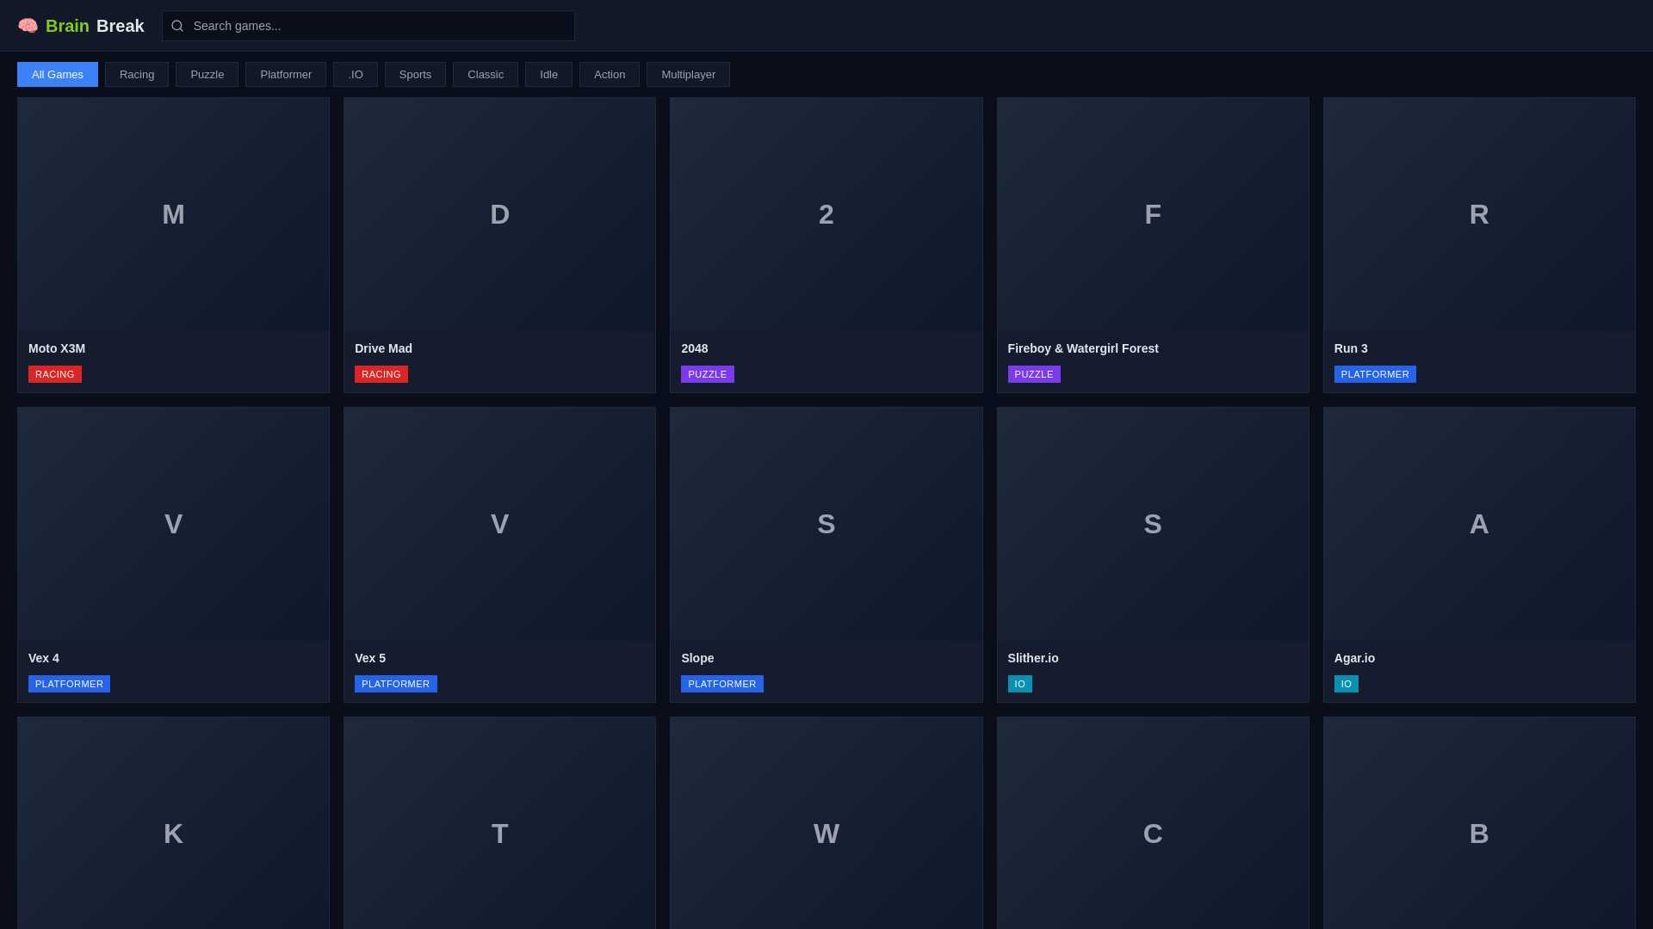Viewport: 1653px width, 929px height.
Task: Open the Vex 4 thumbnail
Action: (x=173, y=524)
